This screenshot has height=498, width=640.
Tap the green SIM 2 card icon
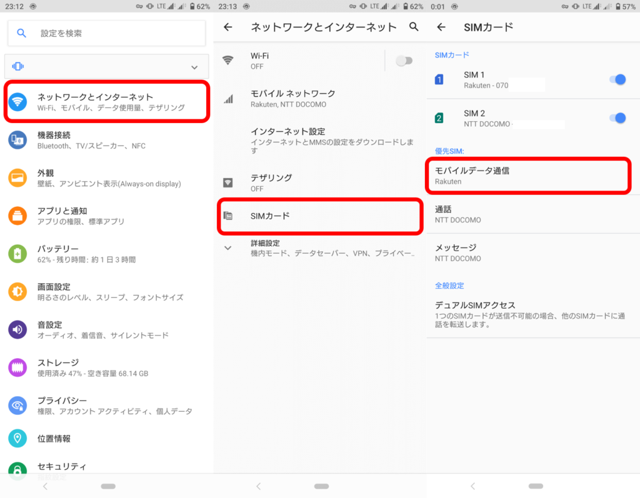coord(439,118)
